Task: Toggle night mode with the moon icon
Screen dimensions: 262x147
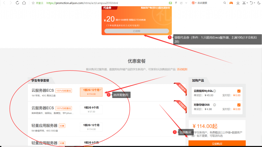Action: tap(259, 3)
